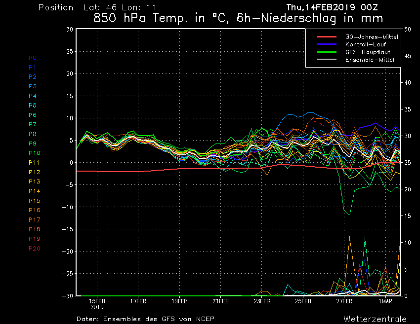Click the red 30-Jahres-Mittel legend line sample
This screenshot has width=420, height=324.
pyautogui.click(x=327, y=37)
